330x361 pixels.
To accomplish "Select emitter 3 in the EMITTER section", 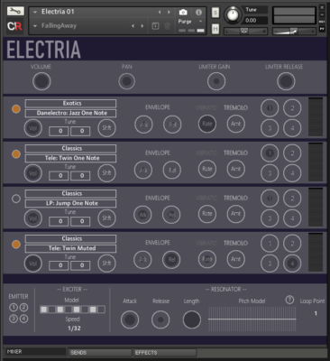I will pos(14,318).
